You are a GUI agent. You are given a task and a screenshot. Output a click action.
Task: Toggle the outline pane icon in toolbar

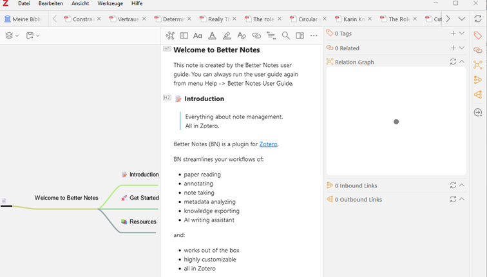[184, 35]
